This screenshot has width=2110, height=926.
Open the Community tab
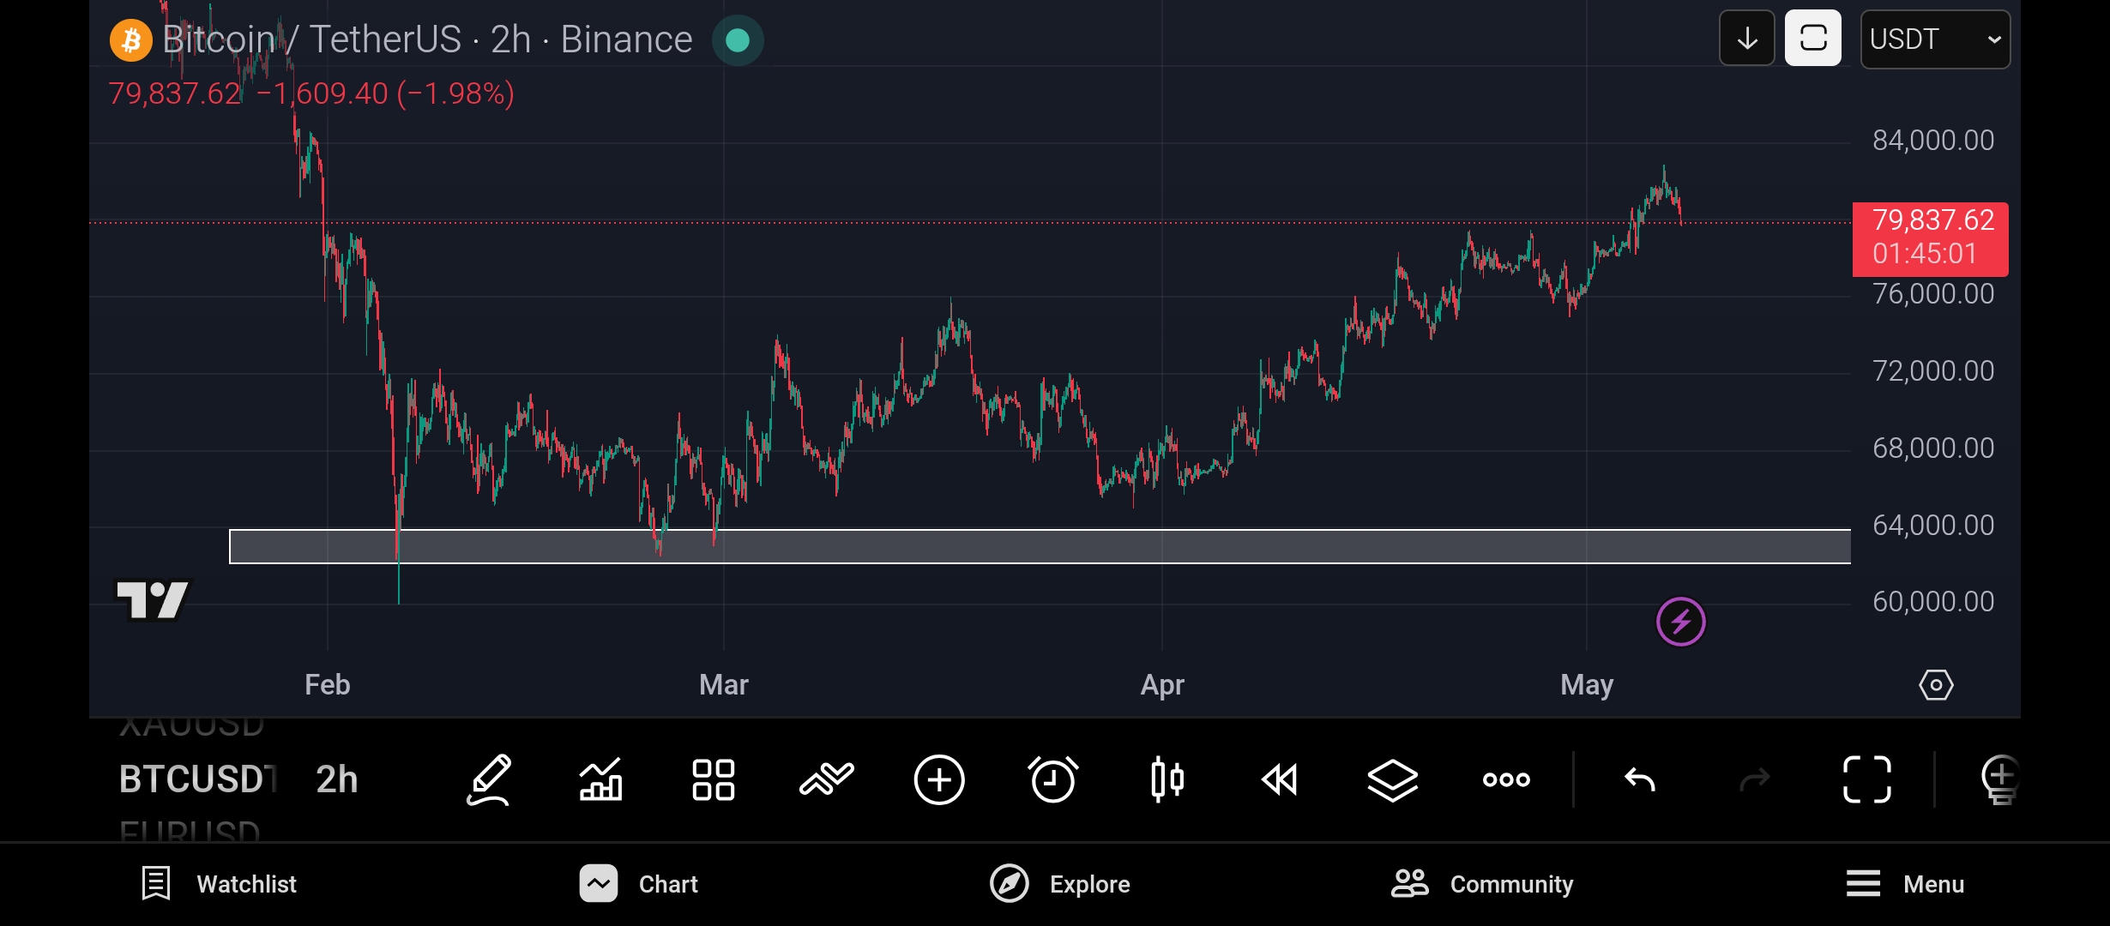coord(1482,884)
